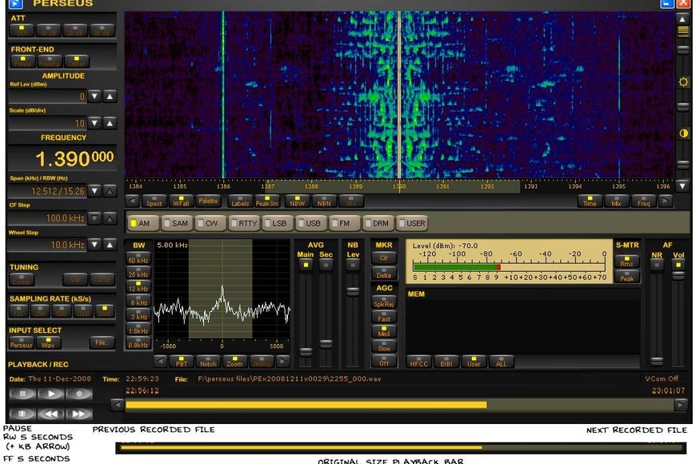The width and height of the screenshot is (696, 464).
Task: Pause playback with the Pause button
Action: pyautogui.click(x=22, y=414)
